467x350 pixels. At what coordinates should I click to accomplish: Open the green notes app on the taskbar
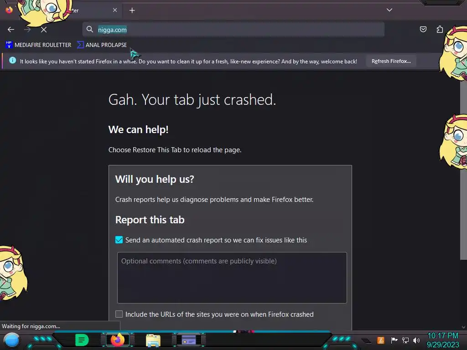pyautogui.click(x=82, y=340)
